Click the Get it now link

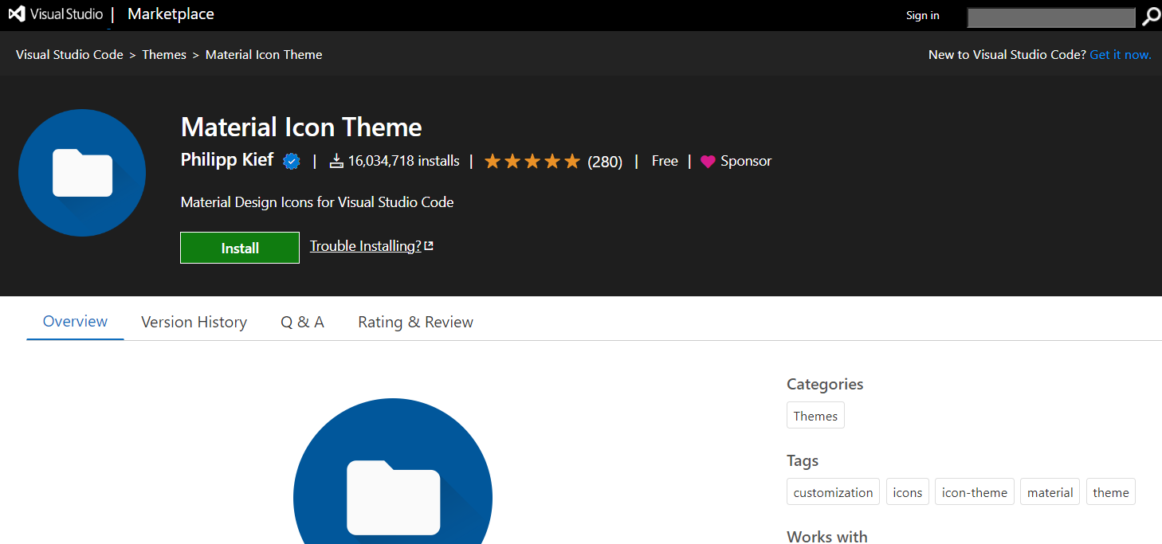point(1120,55)
